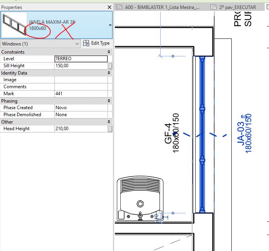The width and height of the screenshot is (269, 251).
Task: Click the flip arrows control next to JA-03 tag
Action: [244, 117]
